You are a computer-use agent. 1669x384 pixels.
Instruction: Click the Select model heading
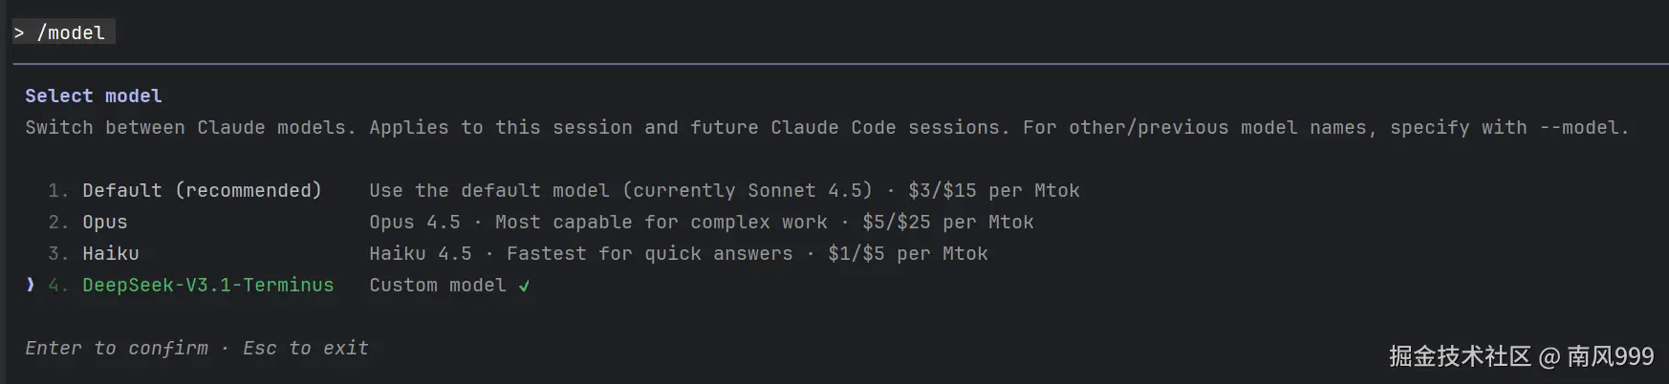coord(94,96)
